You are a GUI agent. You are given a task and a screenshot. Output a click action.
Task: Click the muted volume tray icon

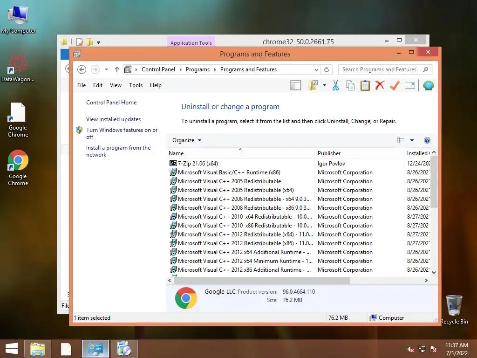point(410,349)
